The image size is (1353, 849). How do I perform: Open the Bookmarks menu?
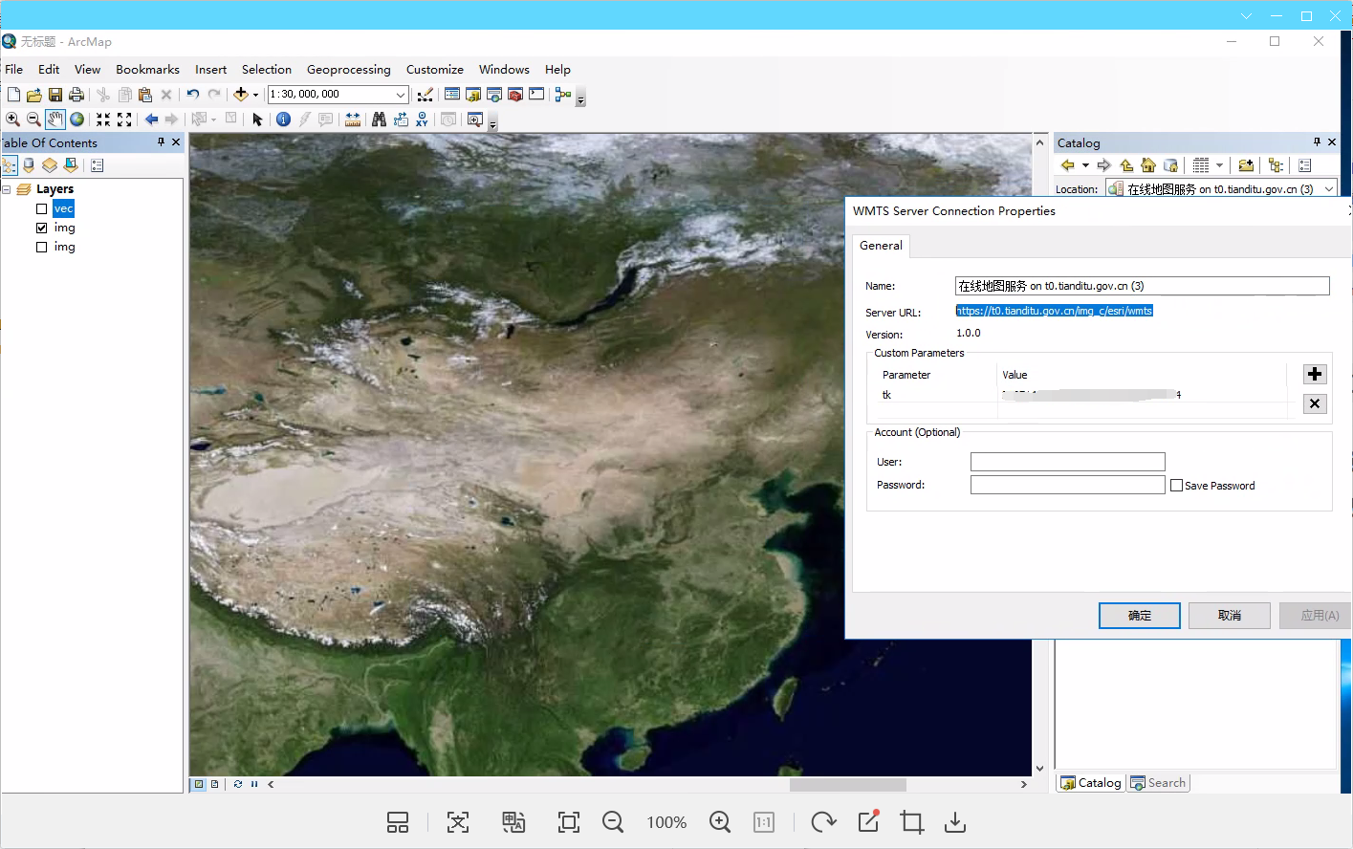coord(147,70)
